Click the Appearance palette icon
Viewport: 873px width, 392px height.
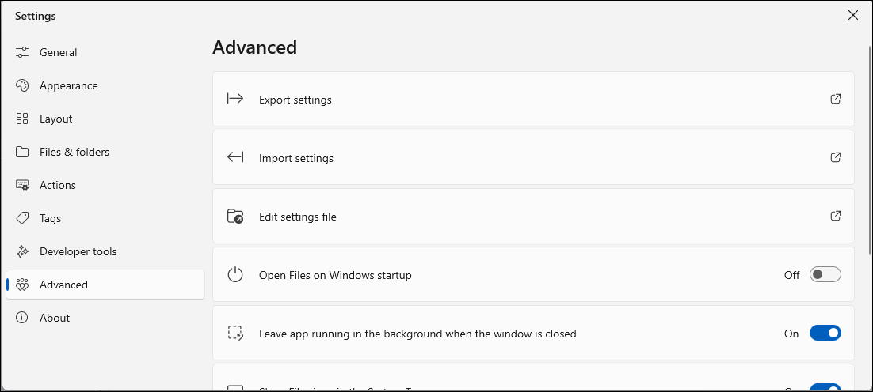click(22, 85)
